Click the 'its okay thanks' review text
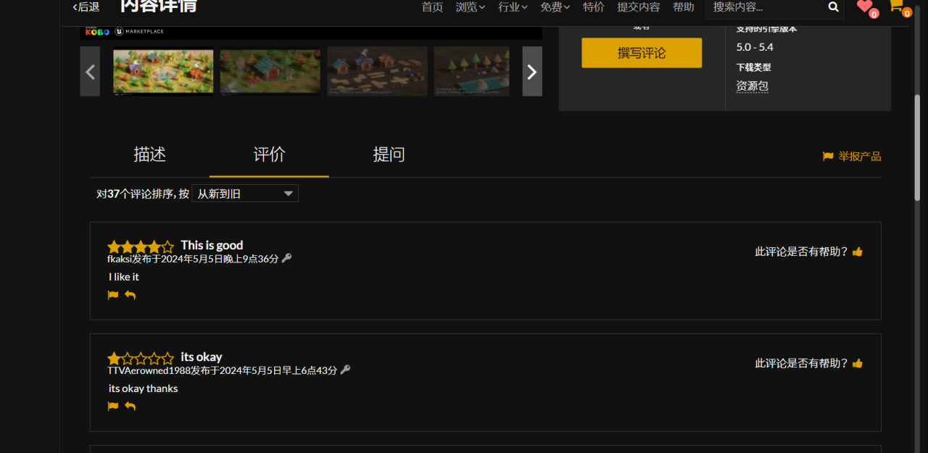 point(144,388)
